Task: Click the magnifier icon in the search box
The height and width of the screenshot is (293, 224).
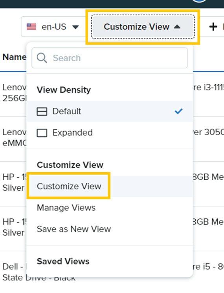Action: [x=42, y=58]
